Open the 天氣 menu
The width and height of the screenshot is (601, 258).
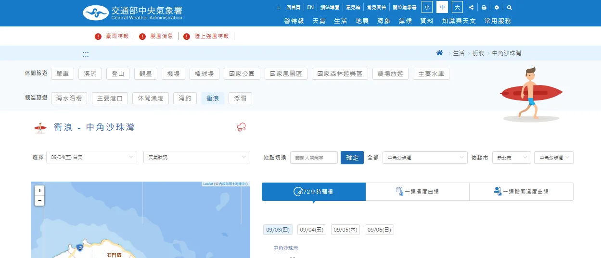point(319,21)
